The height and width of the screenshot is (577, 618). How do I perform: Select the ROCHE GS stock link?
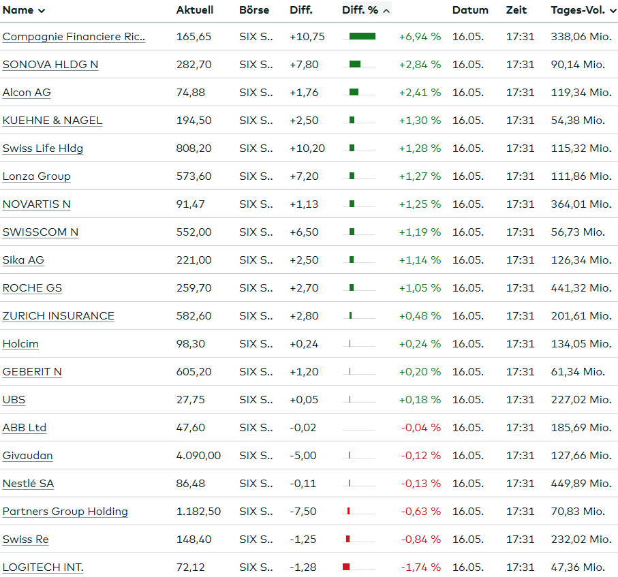pyautogui.click(x=32, y=289)
